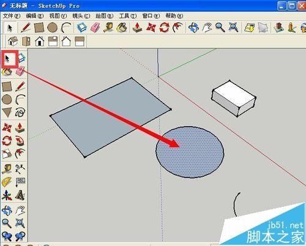Open the 绘图(R) menu

coord(105,16)
